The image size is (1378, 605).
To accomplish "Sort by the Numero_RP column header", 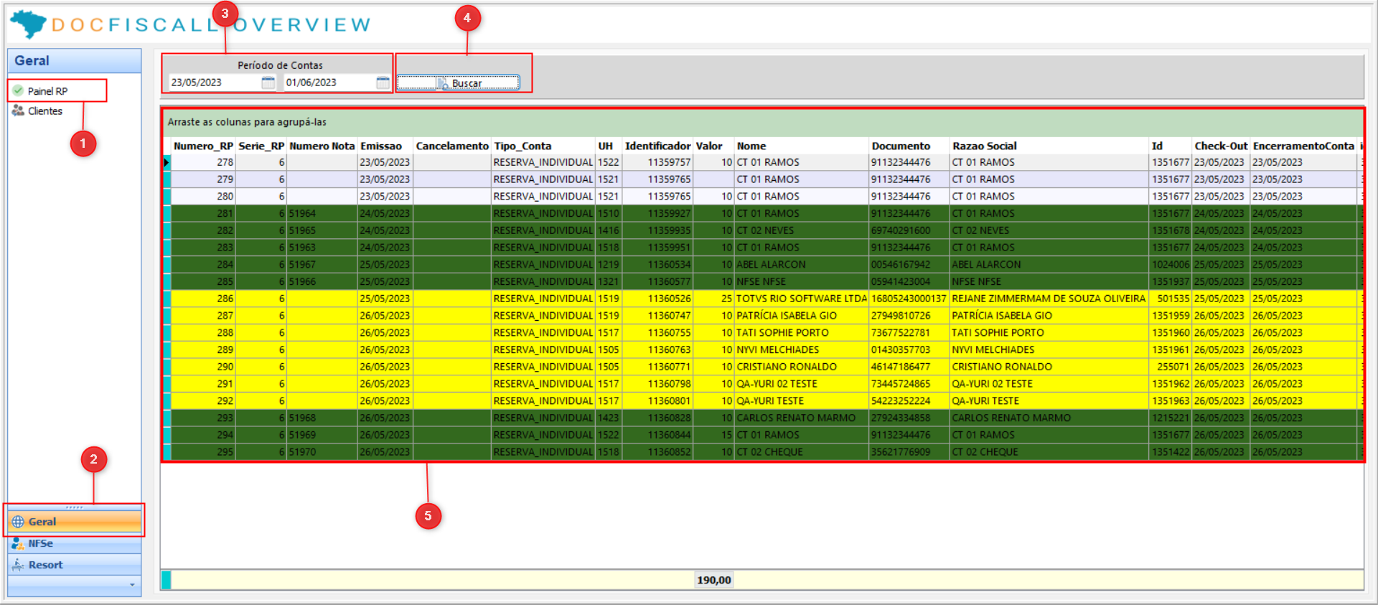I will coord(203,146).
